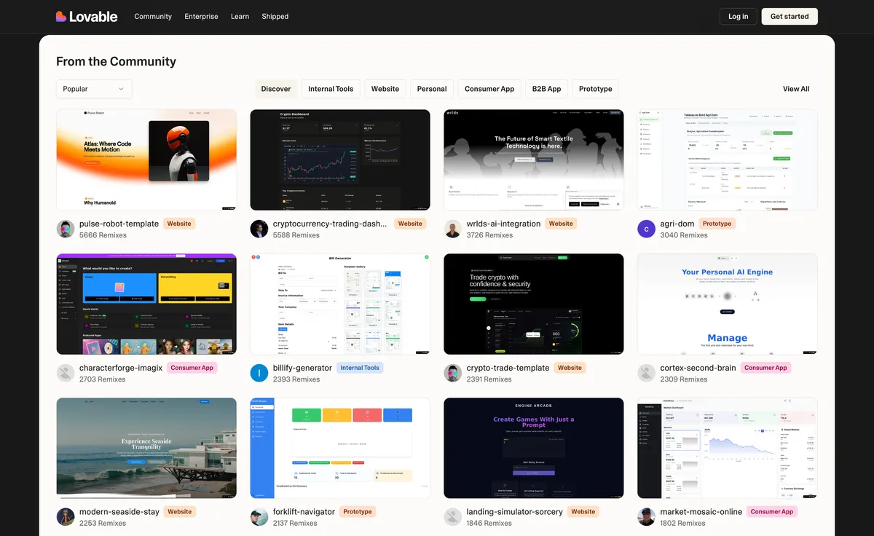Image resolution: width=874 pixels, height=536 pixels.
Task: Open the modern-seaside-stay thumbnail
Action: (146, 448)
